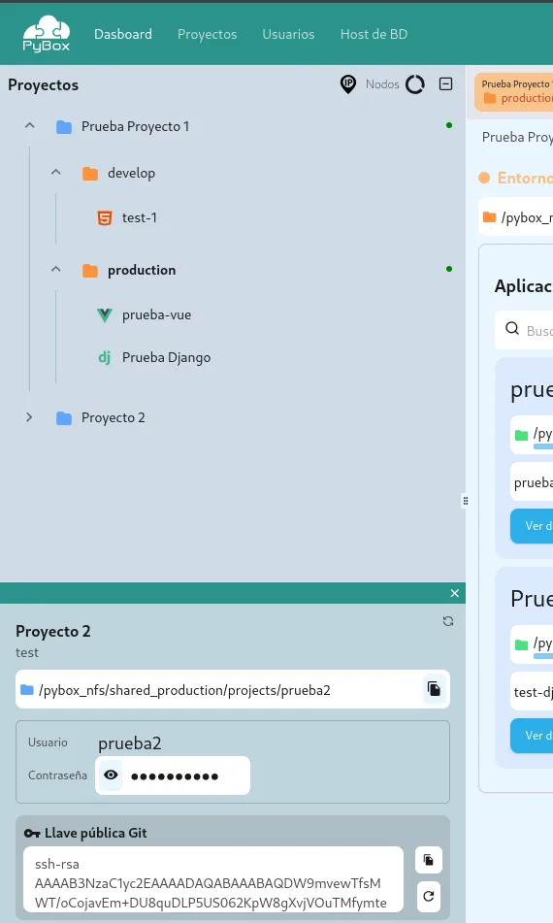Collapse the Prueba Proyecto 1 chevron

tap(29, 125)
